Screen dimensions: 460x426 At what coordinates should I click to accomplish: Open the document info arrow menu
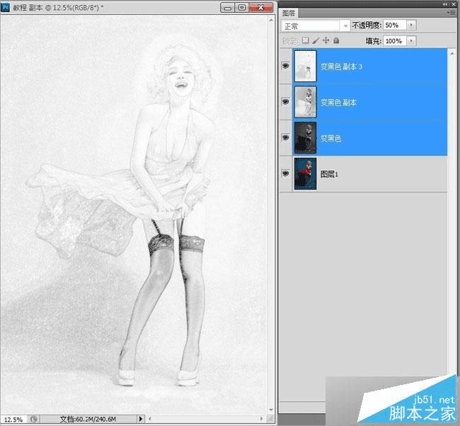coord(141,419)
